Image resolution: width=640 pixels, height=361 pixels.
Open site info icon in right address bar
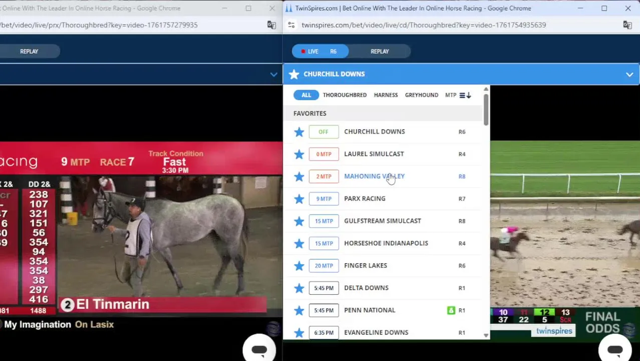click(291, 25)
